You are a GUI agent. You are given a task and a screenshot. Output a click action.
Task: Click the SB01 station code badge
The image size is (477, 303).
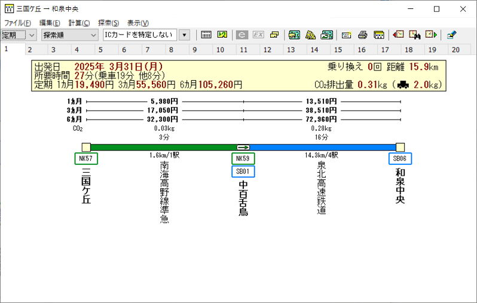pos(243,172)
